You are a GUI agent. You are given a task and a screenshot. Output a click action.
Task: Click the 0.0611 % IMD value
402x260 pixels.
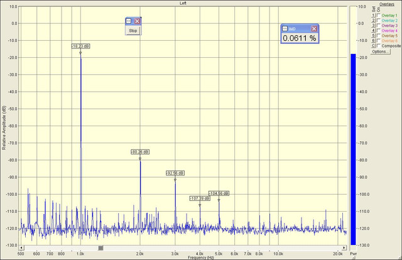point(300,38)
